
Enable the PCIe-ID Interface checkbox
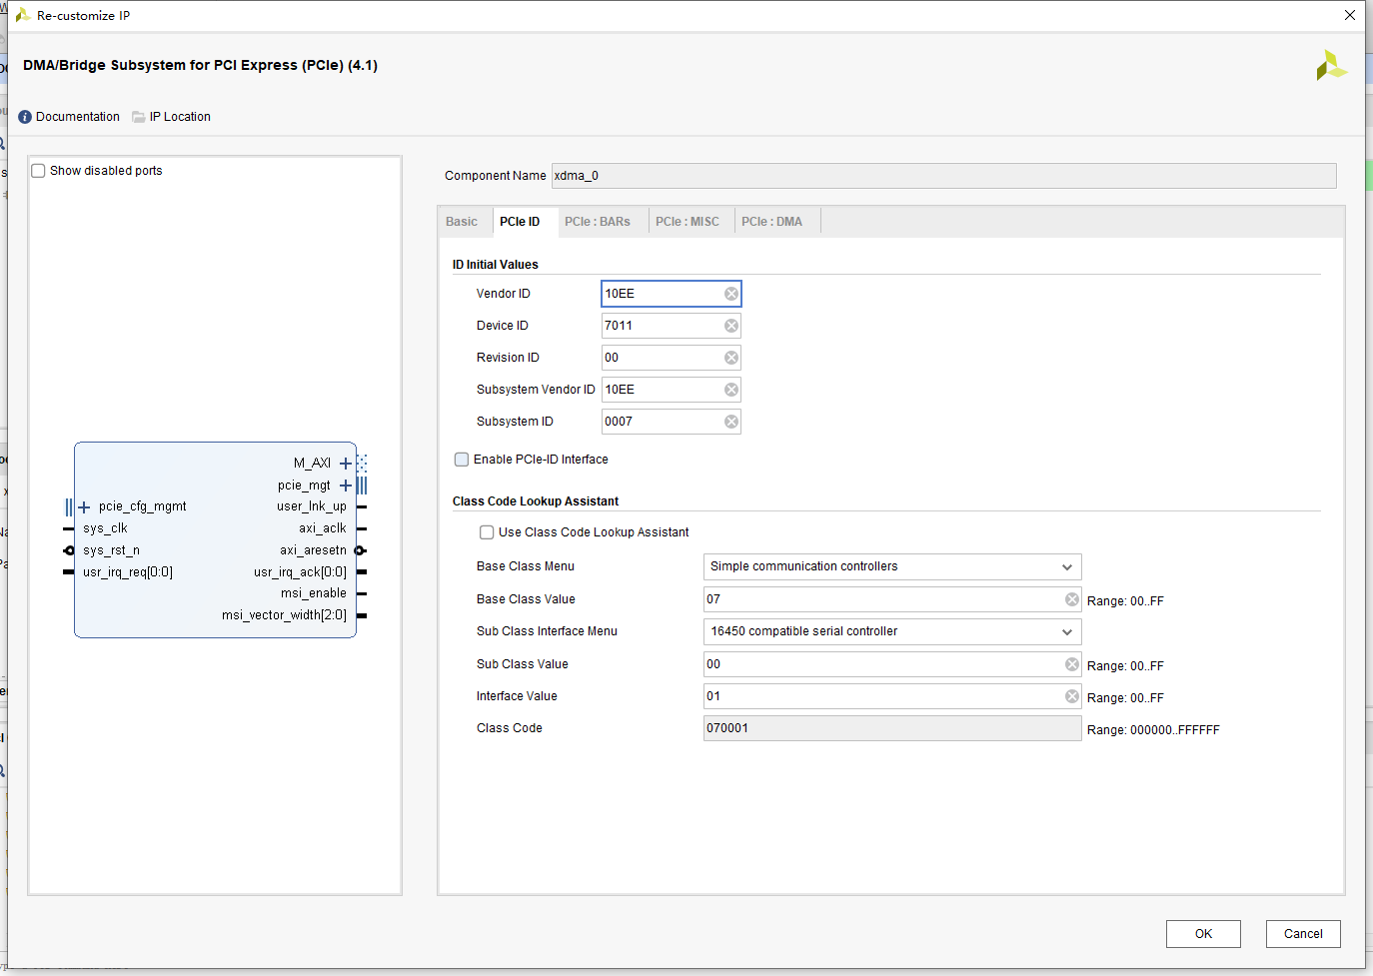point(462,460)
